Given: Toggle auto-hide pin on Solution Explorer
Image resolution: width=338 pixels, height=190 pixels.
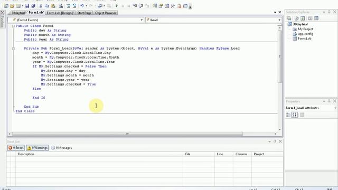Looking at the screenshot, I should pos(329,12).
